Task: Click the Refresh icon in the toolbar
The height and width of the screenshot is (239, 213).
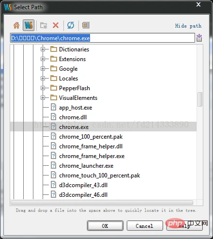Action: (71, 25)
